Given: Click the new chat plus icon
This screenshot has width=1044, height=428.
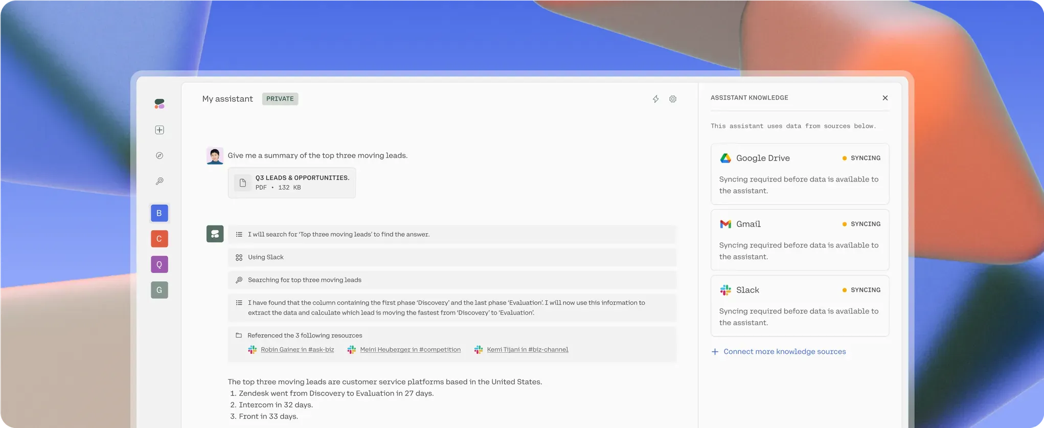Looking at the screenshot, I should (x=160, y=130).
